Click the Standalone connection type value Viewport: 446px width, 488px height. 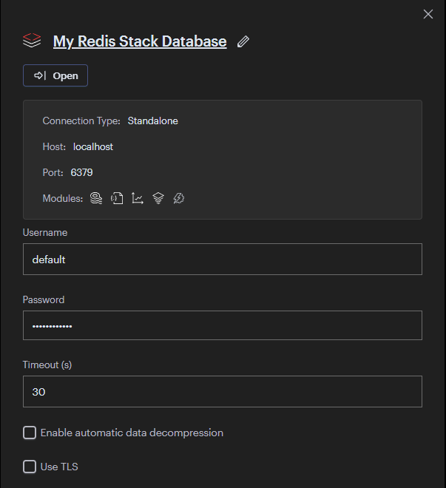point(153,121)
